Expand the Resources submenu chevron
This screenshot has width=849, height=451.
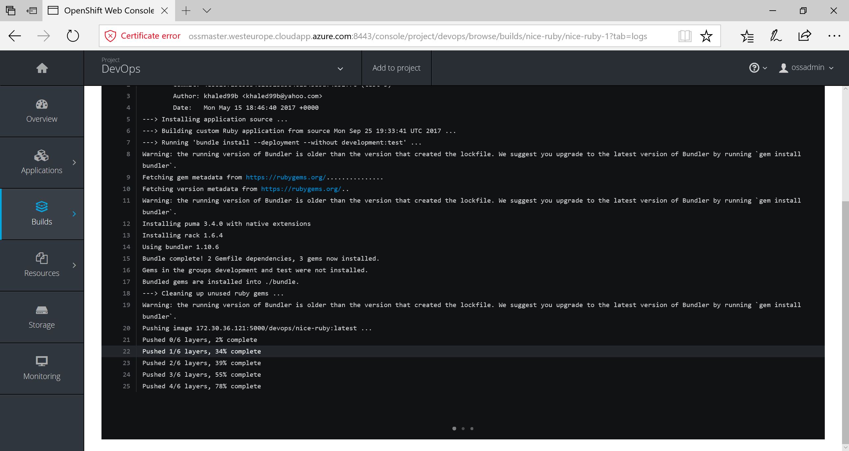tap(74, 265)
